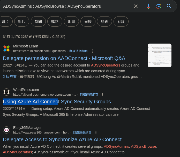Translate the Easy365Manager page via 翻譯這個網頁
180x157 pixels.
tap(82, 133)
